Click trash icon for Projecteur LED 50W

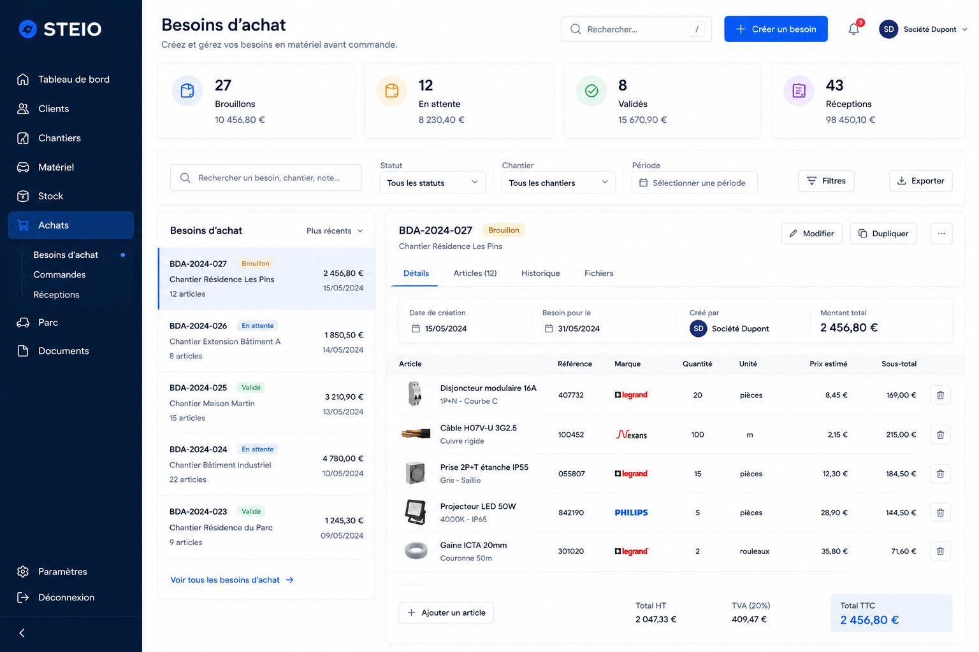click(x=940, y=513)
